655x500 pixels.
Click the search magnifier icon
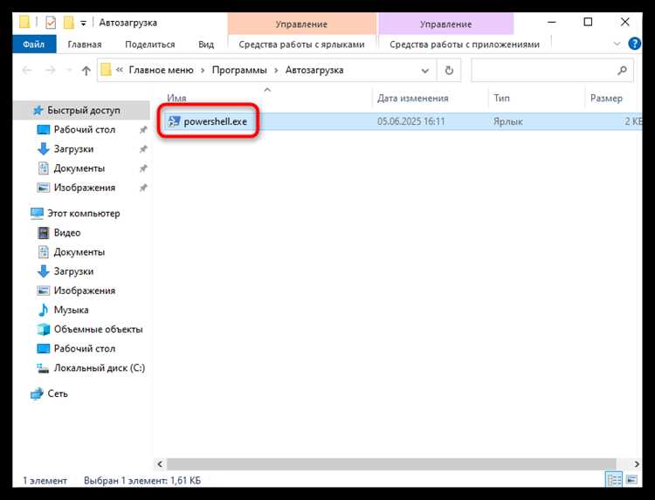(x=622, y=71)
